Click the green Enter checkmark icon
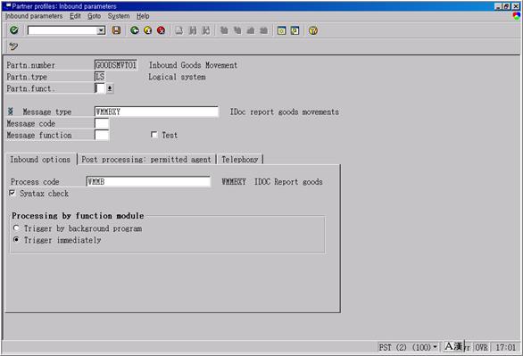This screenshot has width=523, height=356. tap(14, 30)
